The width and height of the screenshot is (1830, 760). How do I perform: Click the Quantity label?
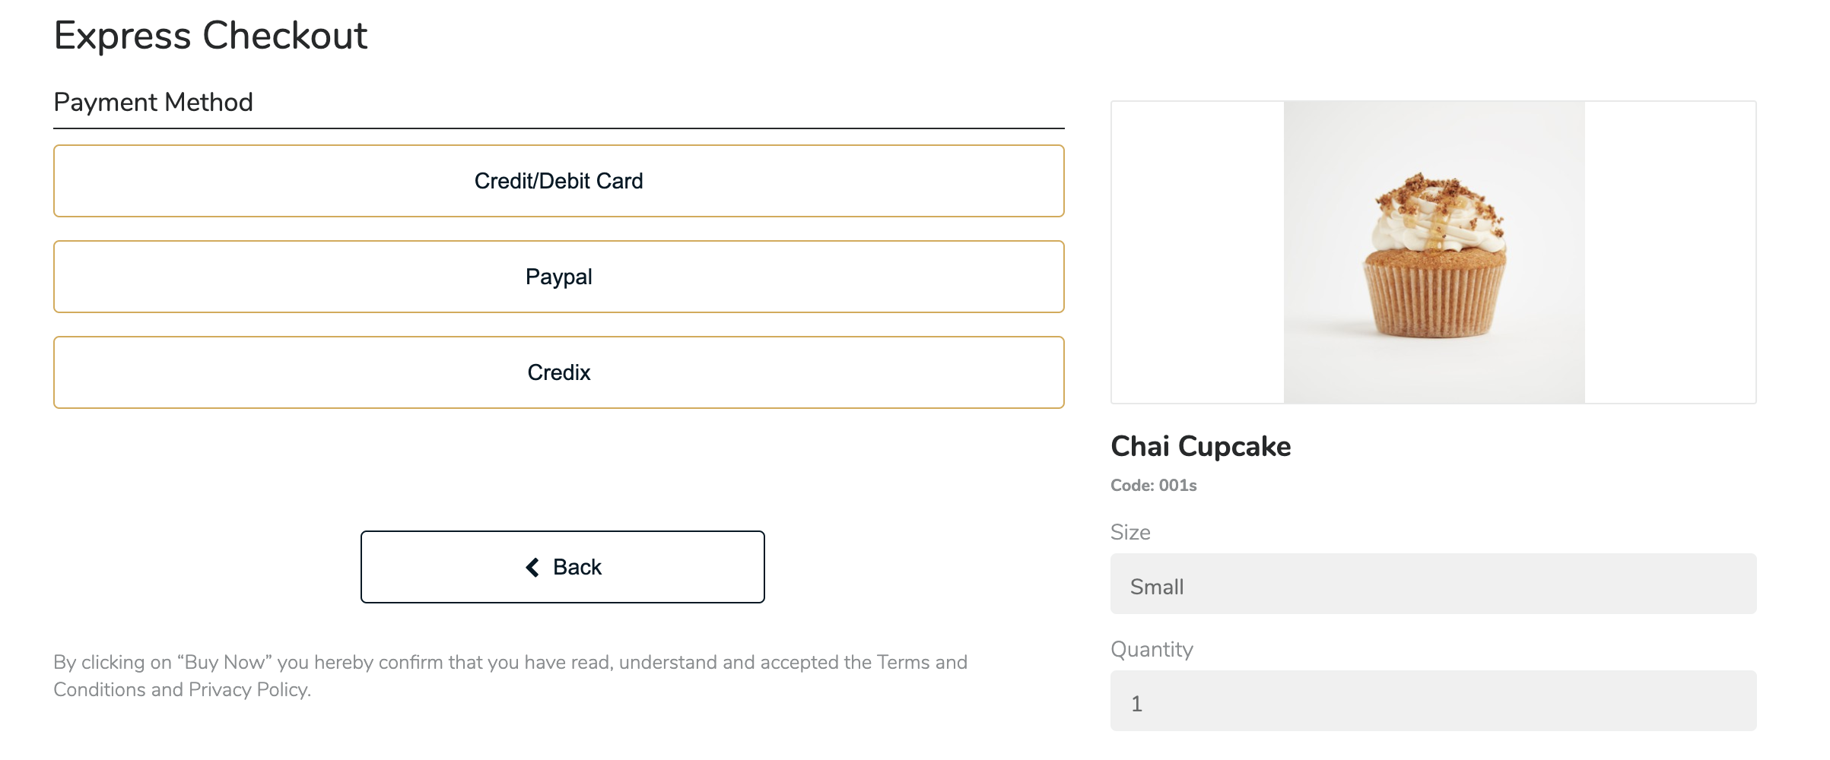coord(1152,649)
